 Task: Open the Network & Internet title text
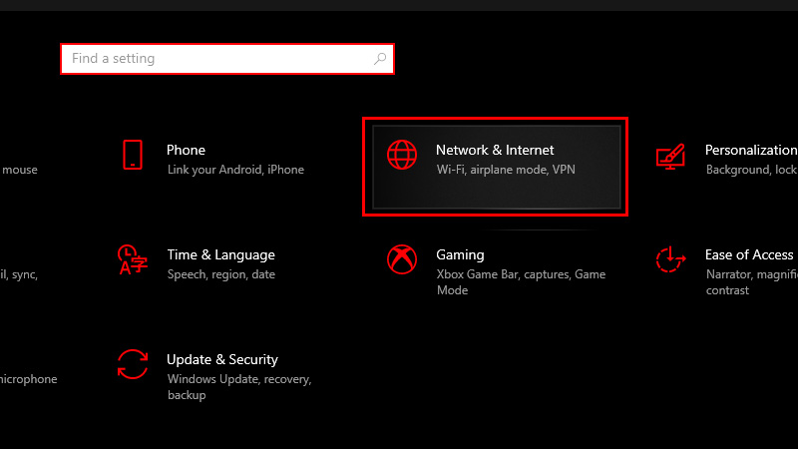click(495, 150)
